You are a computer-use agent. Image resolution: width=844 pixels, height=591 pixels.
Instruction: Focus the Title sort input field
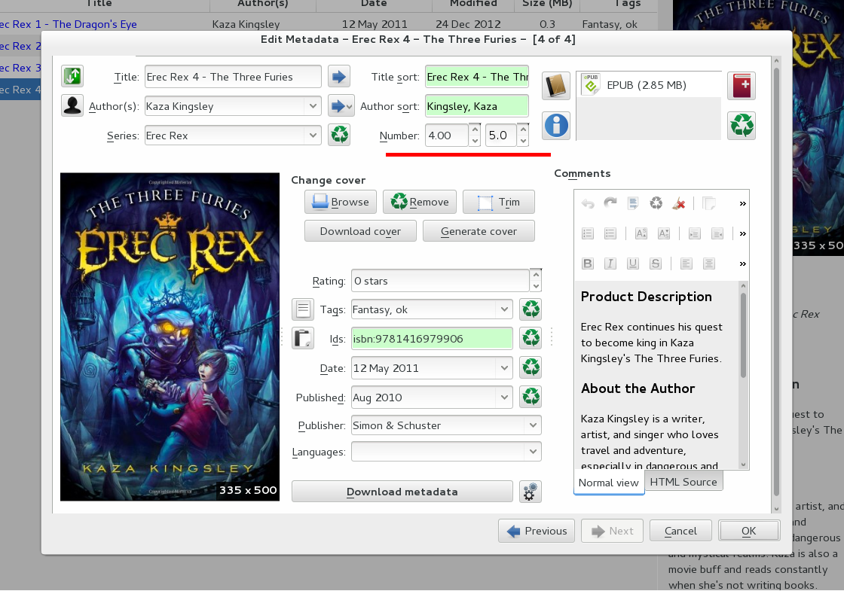coord(477,77)
